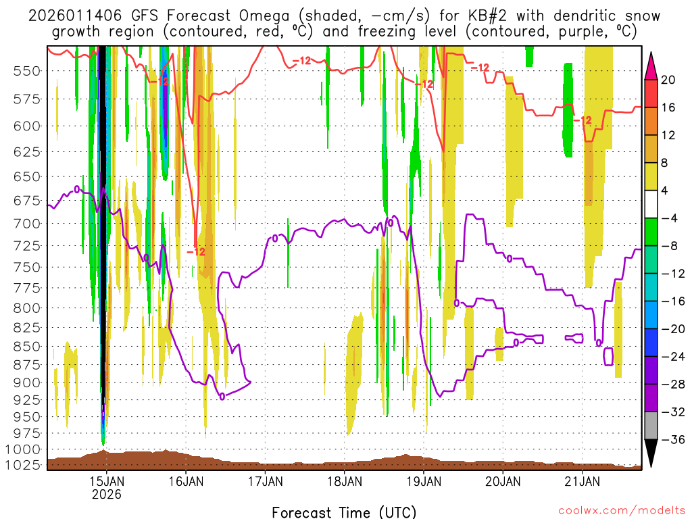Click the colorbar value 20
The height and width of the screenshot is (519, 692).
(x=668, y=80)
